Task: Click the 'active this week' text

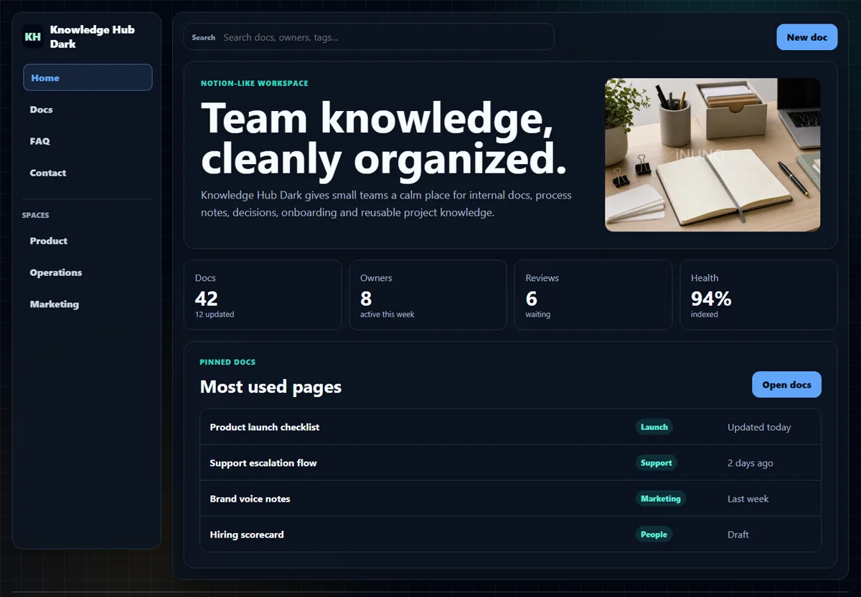Action: point(387,315)
